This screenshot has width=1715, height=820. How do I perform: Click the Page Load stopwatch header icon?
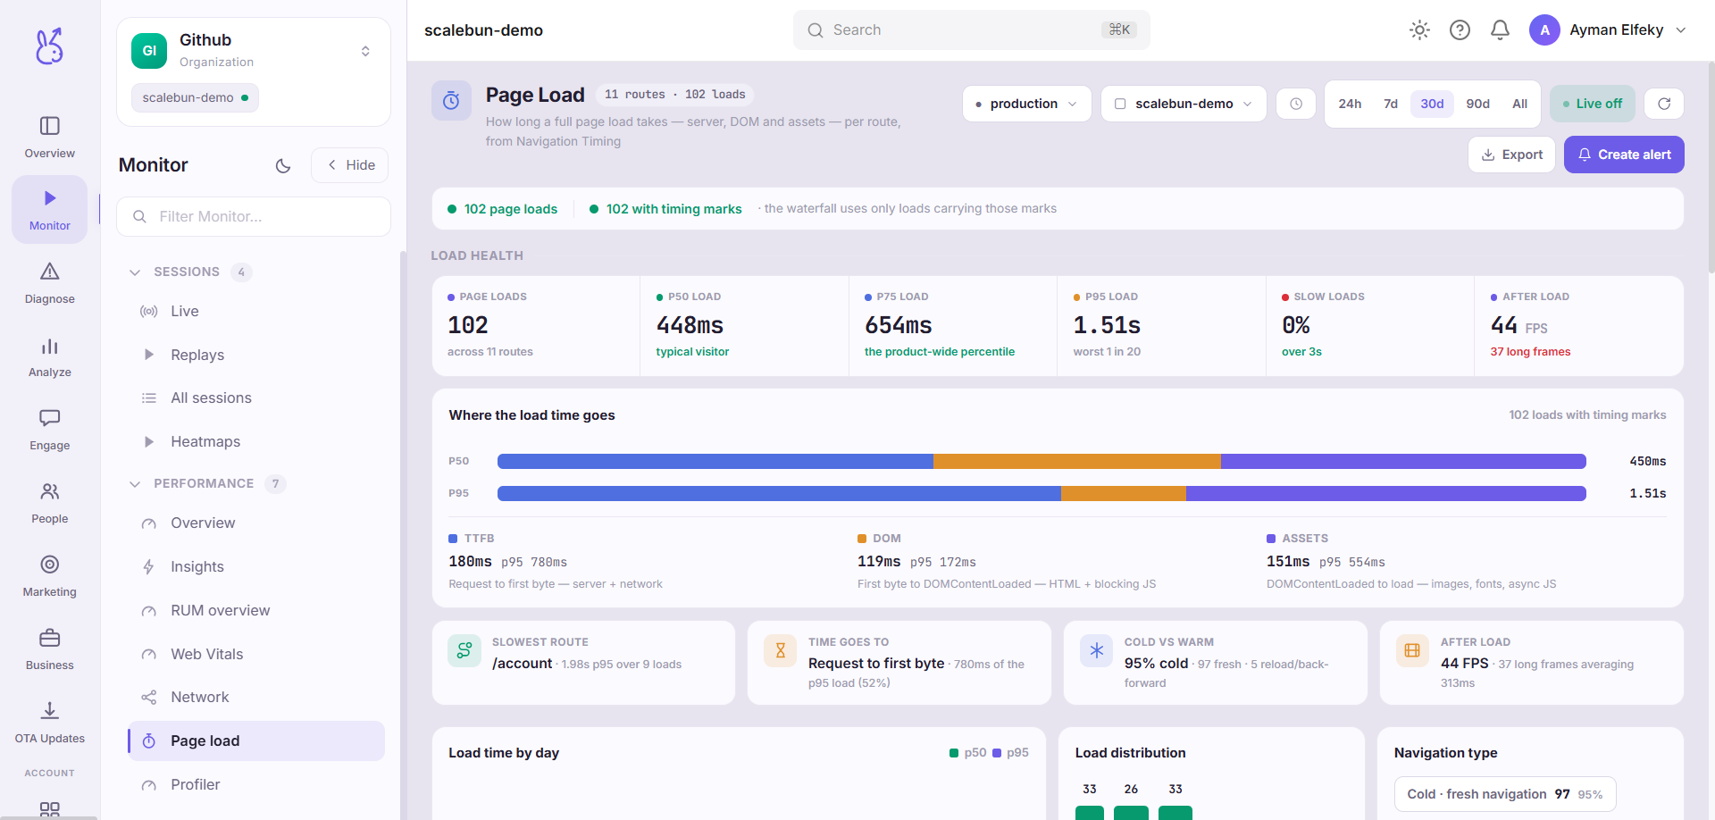[451, 100]
